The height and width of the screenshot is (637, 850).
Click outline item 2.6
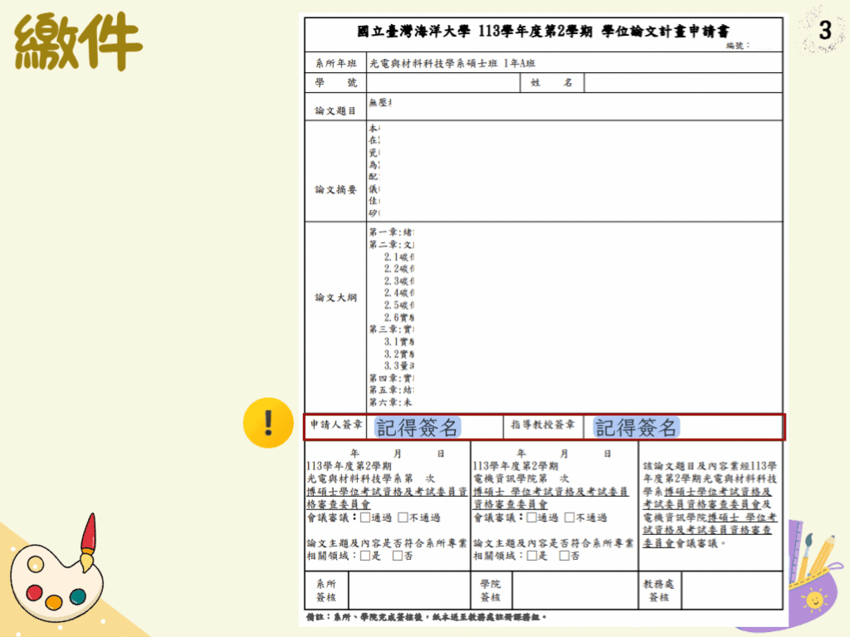point(399,318)
